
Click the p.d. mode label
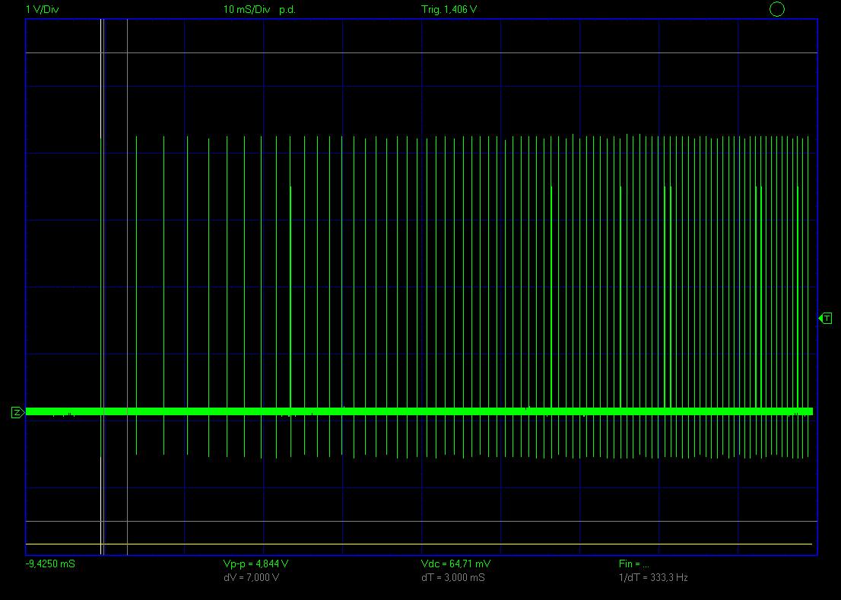[287, 10]
